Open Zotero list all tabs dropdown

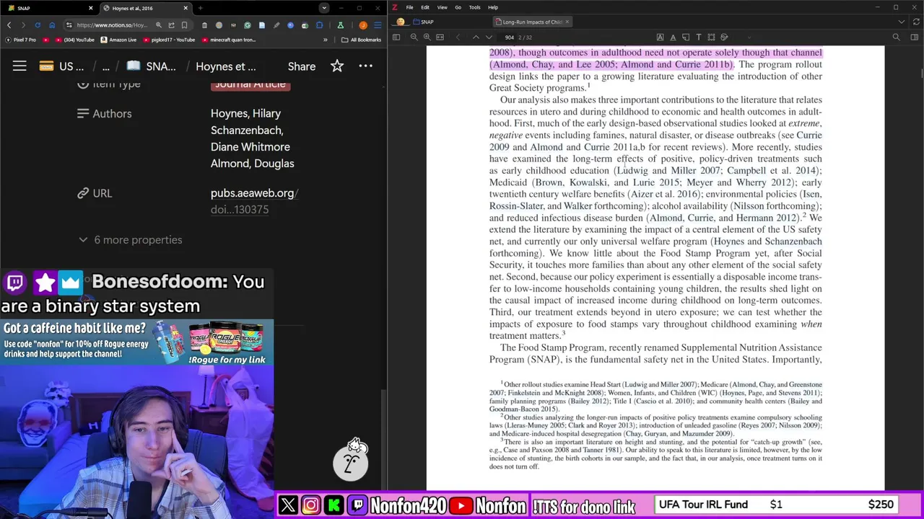pyautogui.click(x=901, y=22)
